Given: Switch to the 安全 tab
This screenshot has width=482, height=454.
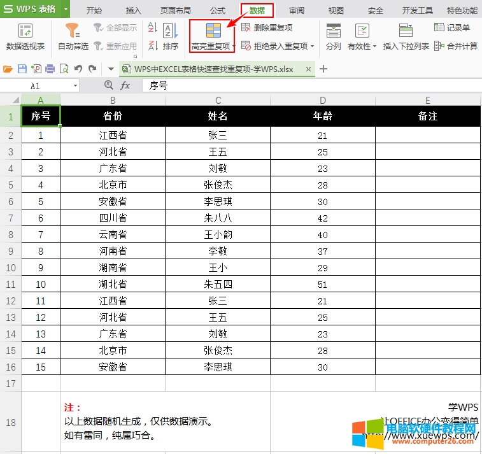Looking at the screenshot, I should [375, 10].
